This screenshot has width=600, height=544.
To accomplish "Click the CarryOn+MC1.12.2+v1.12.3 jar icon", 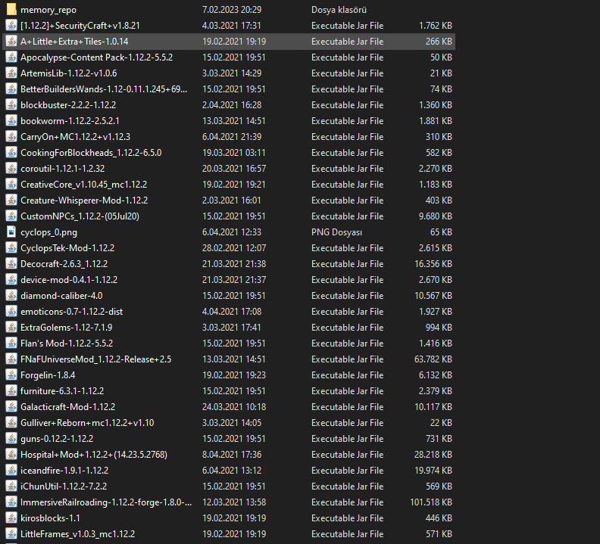I will point(11,137).
